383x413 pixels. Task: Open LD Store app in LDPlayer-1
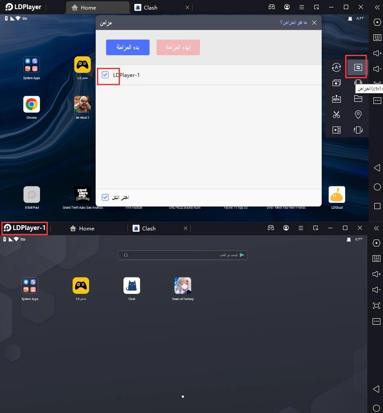point(81,289)
